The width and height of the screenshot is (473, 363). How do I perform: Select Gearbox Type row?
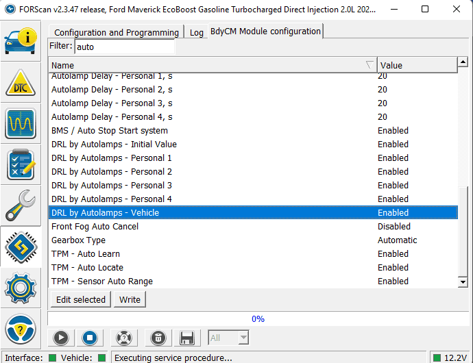(x=253, y=240)
